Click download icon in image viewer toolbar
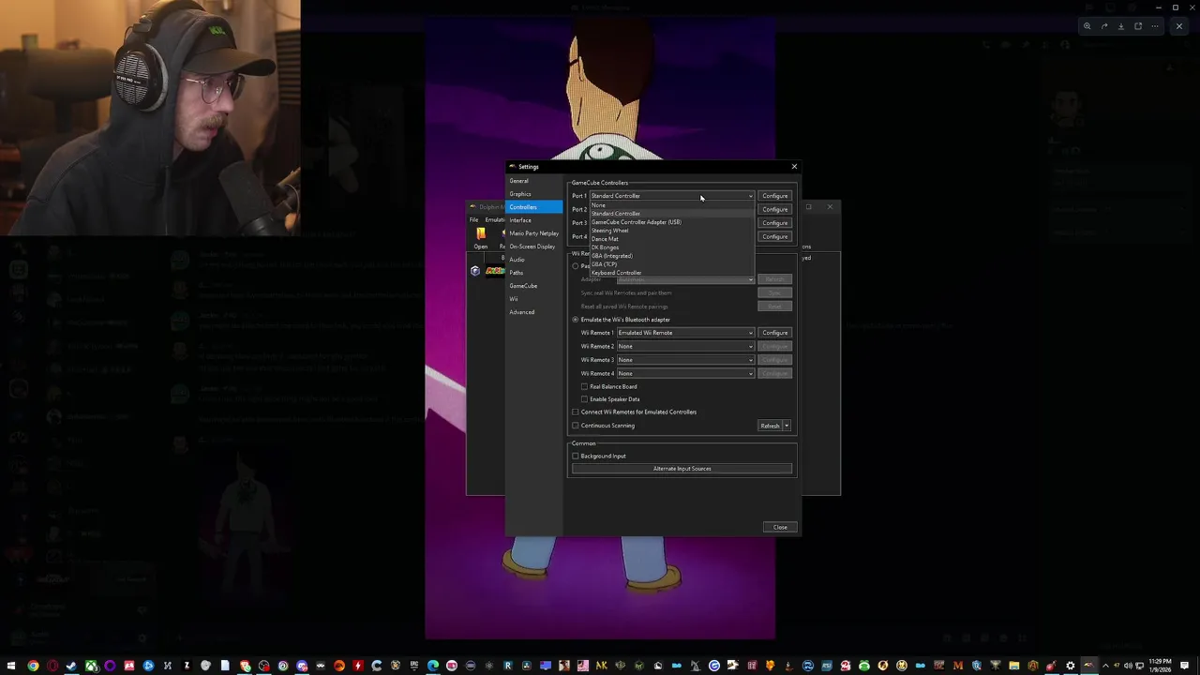Viewport: 1200px width, 675px height. pos(1120,26)
